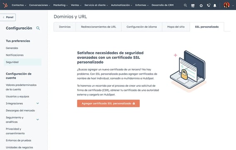Click the Tus preferencias section heading
236x150 pixels.
(x=18, y=41)
